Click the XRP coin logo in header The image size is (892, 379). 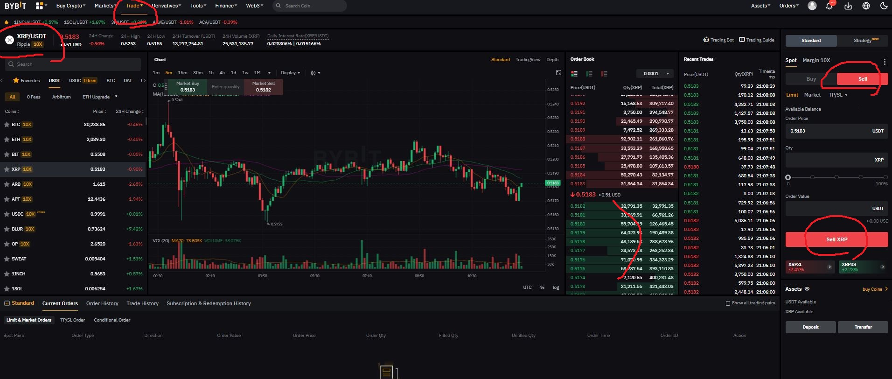(x=9, y=40)
